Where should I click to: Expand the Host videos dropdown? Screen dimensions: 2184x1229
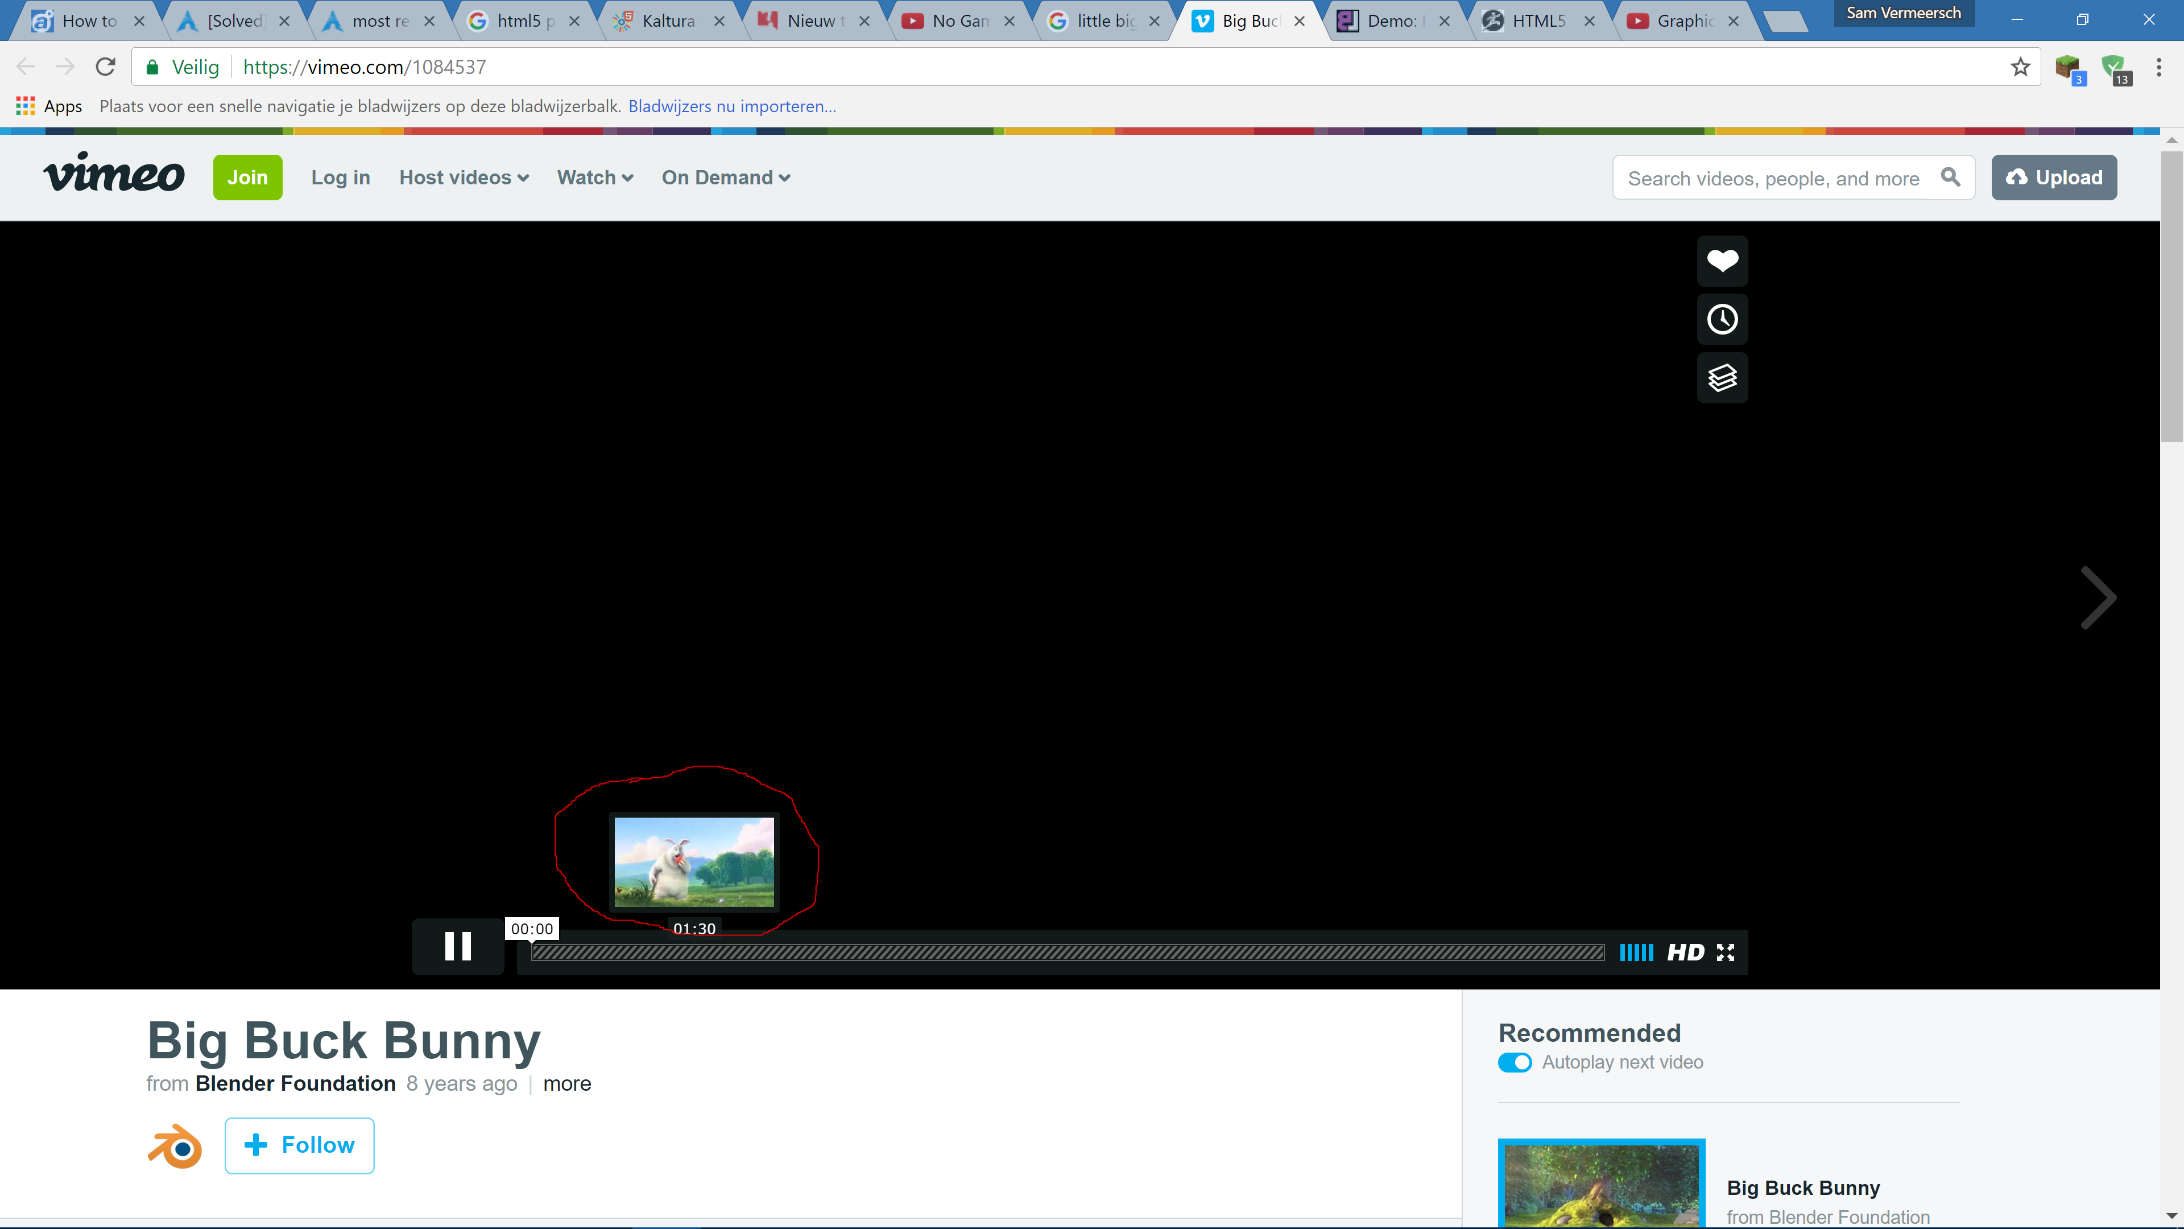[x=464, y=178]
